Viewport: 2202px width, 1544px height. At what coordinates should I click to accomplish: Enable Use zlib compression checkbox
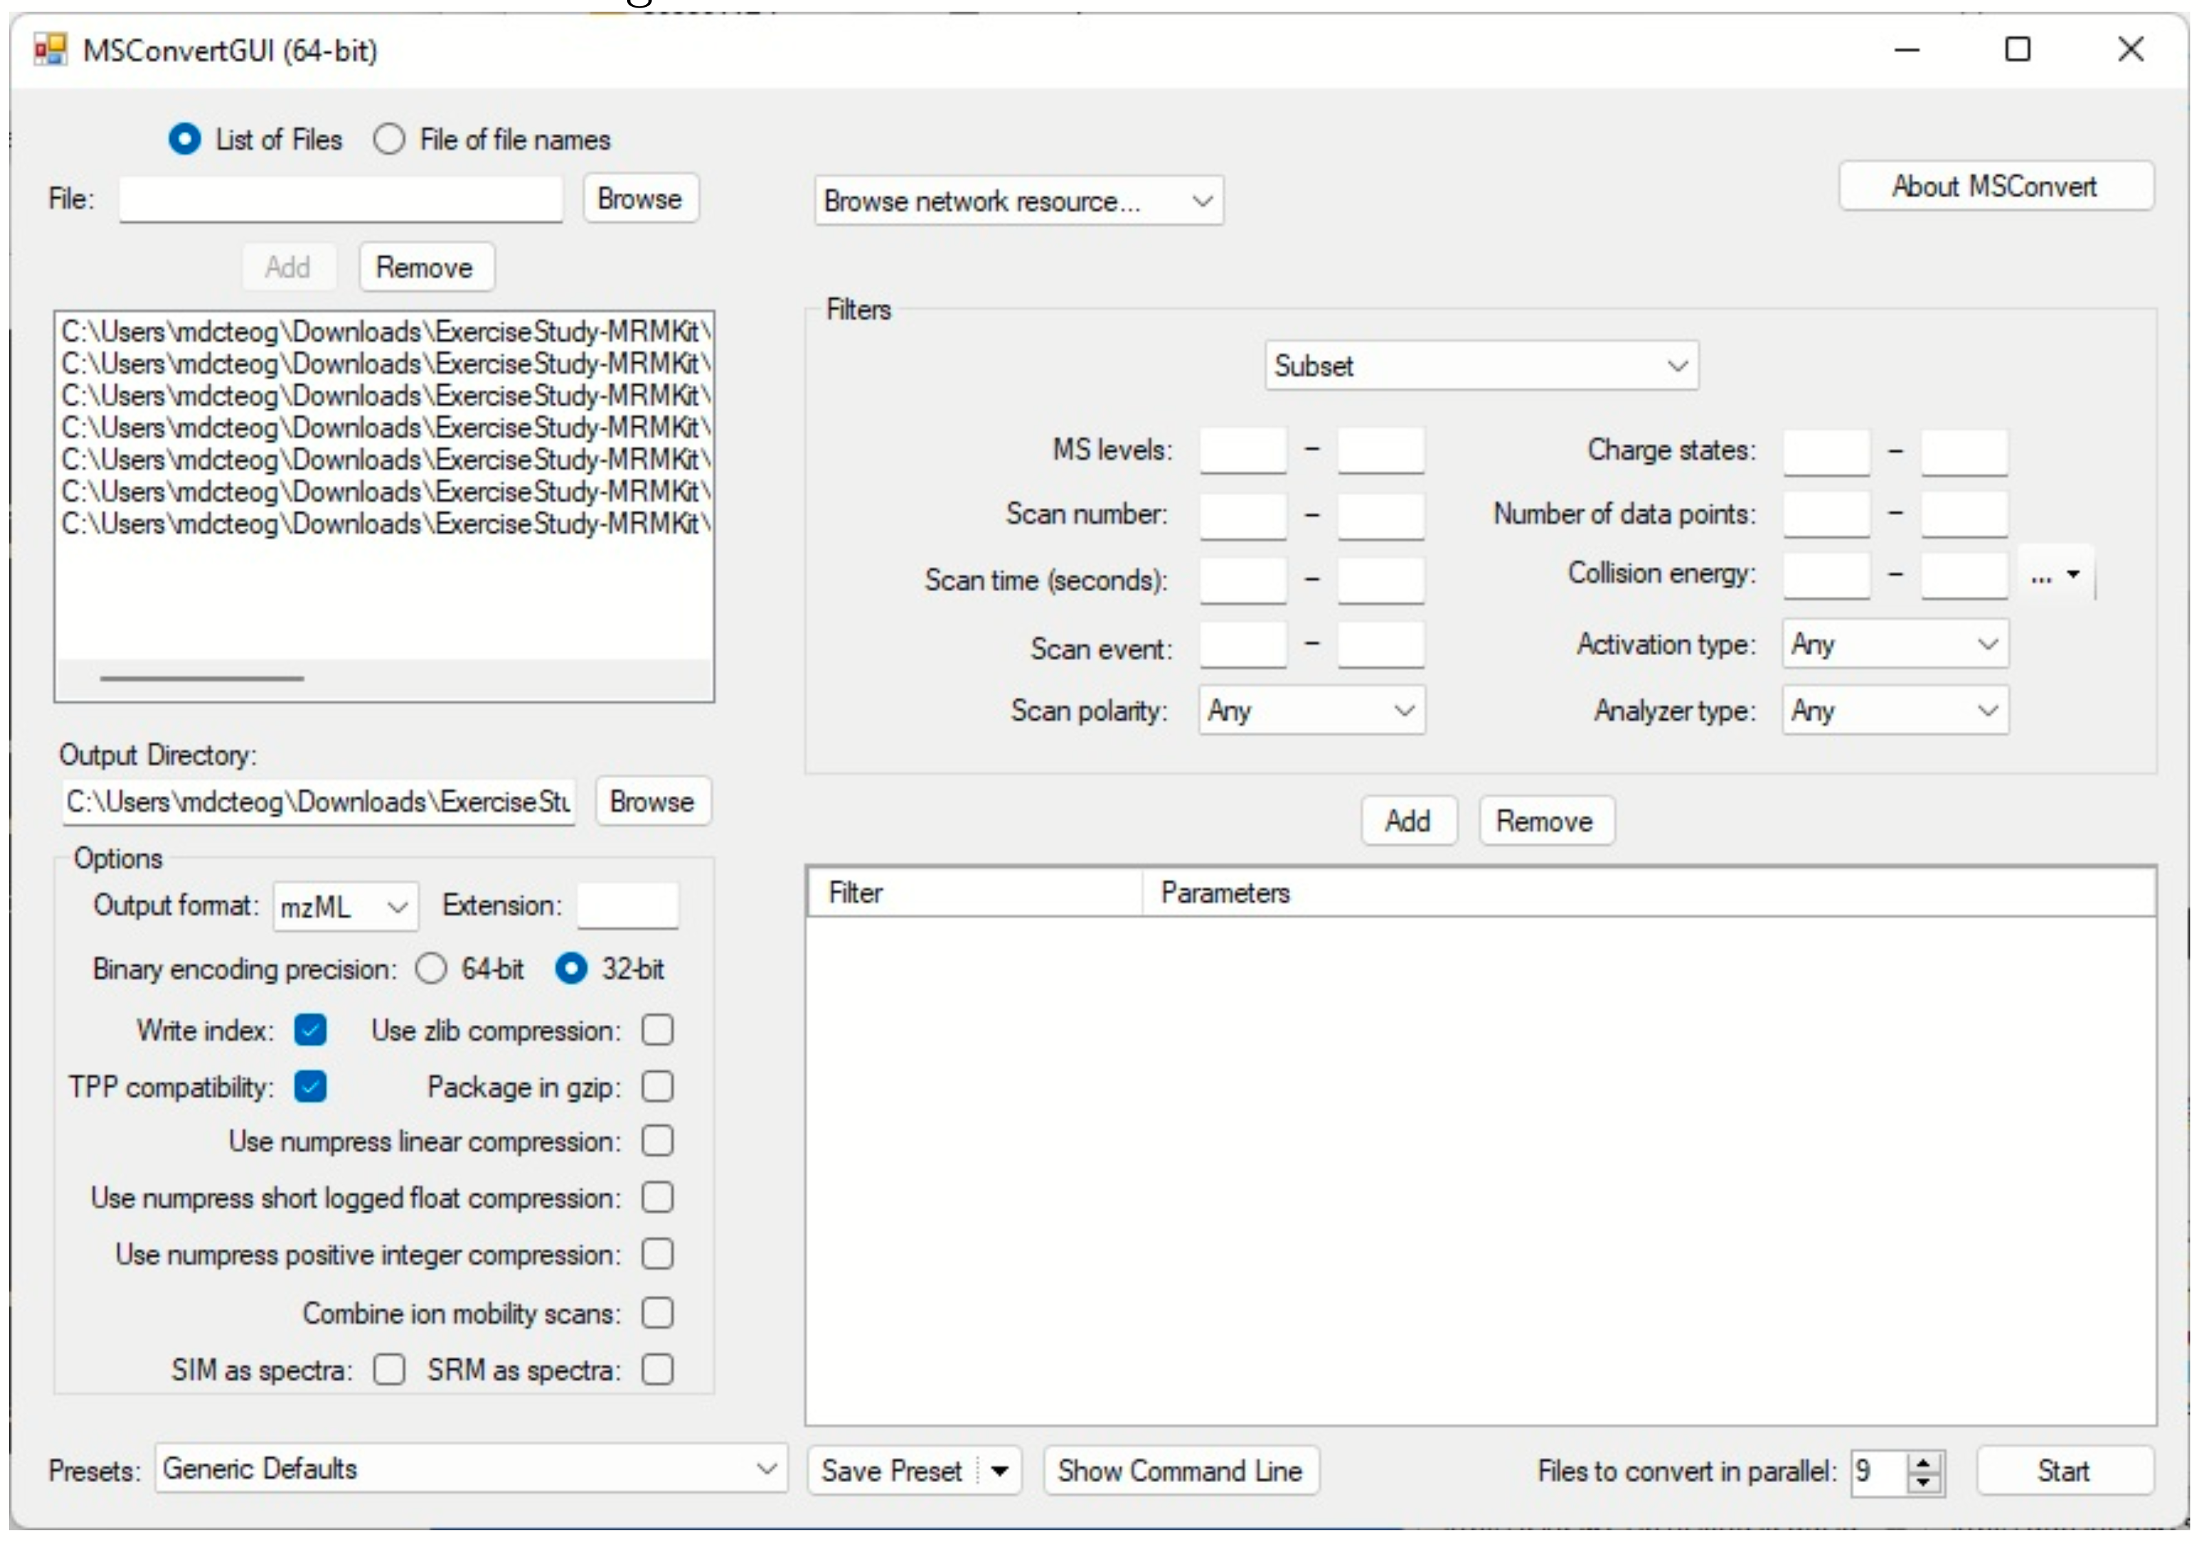[x=658, y=1030]
